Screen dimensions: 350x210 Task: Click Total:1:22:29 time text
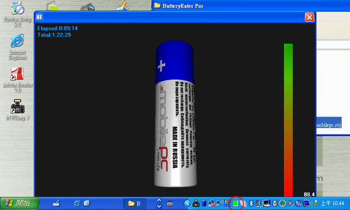coord(54,35)
